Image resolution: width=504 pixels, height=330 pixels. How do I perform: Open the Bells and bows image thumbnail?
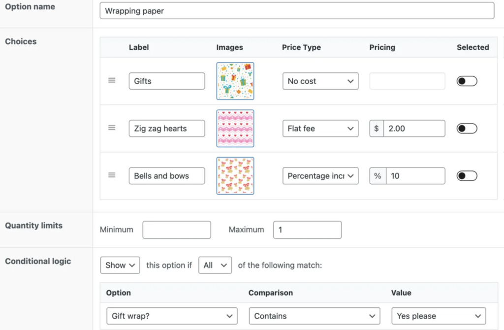click(235, 176)
